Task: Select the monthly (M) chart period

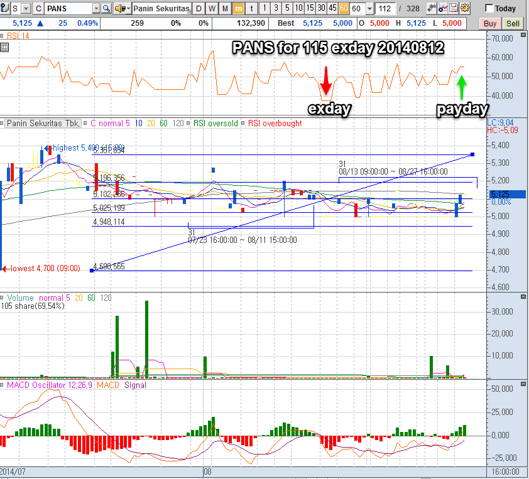Action: [x=225, y=8]
